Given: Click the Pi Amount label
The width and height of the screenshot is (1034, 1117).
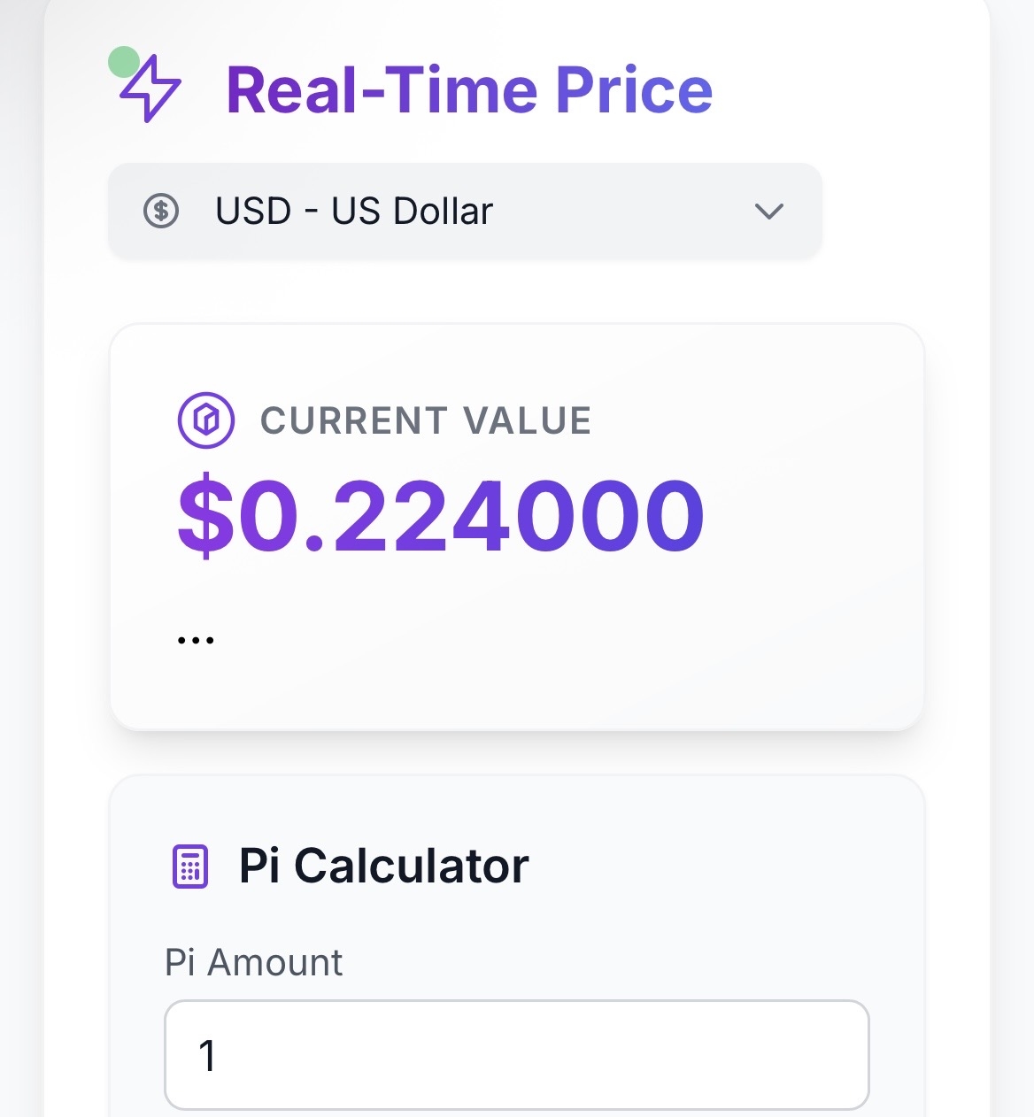Looking at the screenshot, I should click(254, 962).
